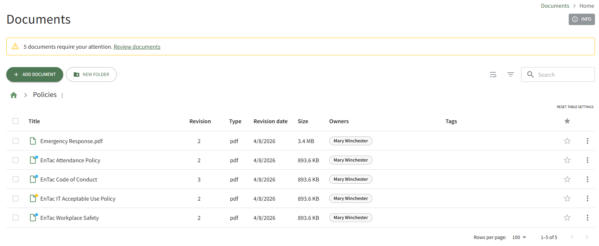This screenshot has width=599, height=246.
Task: Star the Emergency Response.pdf document
Action: click(x=567, y=141)
